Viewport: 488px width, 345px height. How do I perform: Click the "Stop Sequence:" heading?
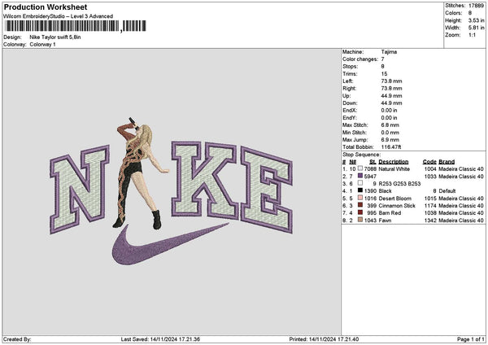[361, 155]
